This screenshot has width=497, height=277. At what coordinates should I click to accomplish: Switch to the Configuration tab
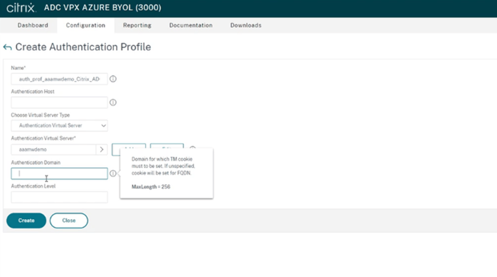(x=86, y=25)
